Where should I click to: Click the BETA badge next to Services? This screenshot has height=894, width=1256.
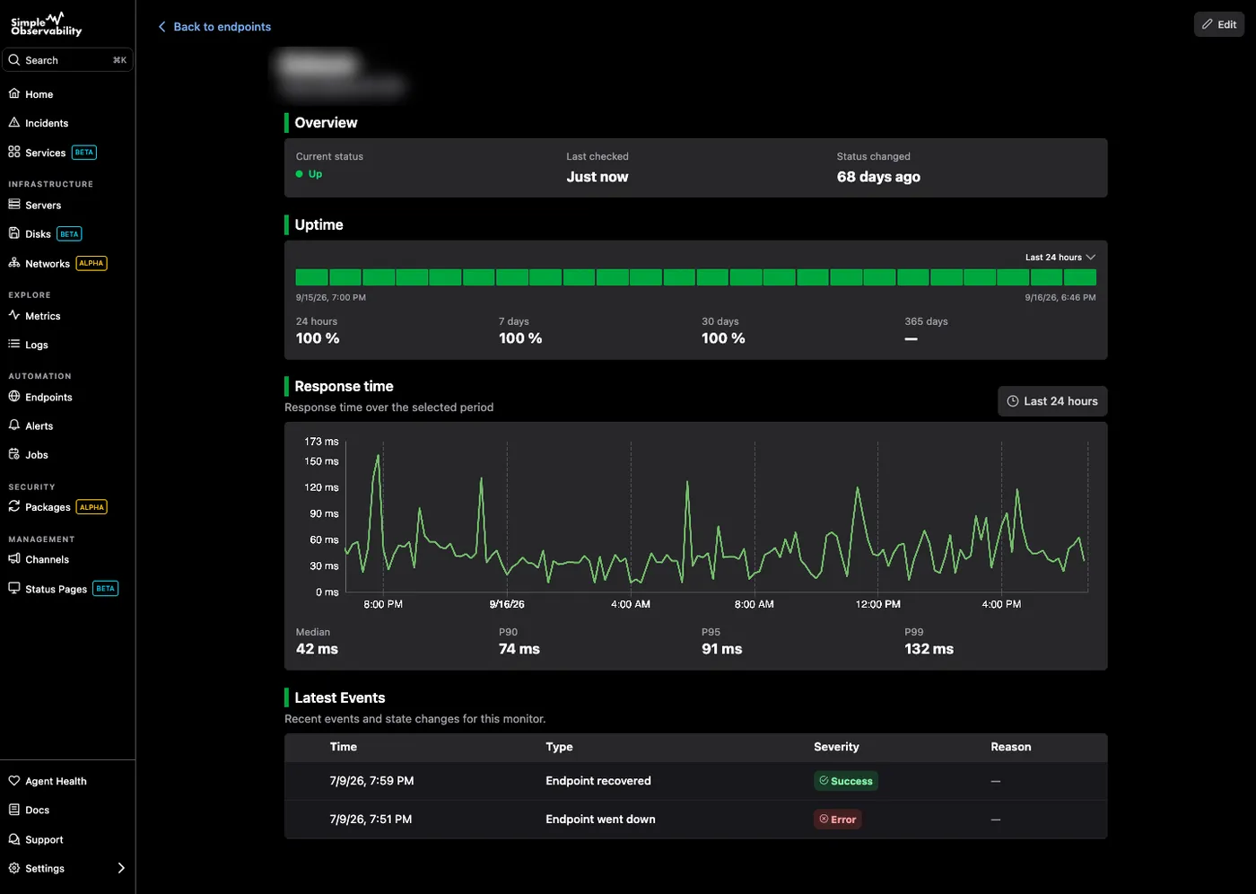84,153
